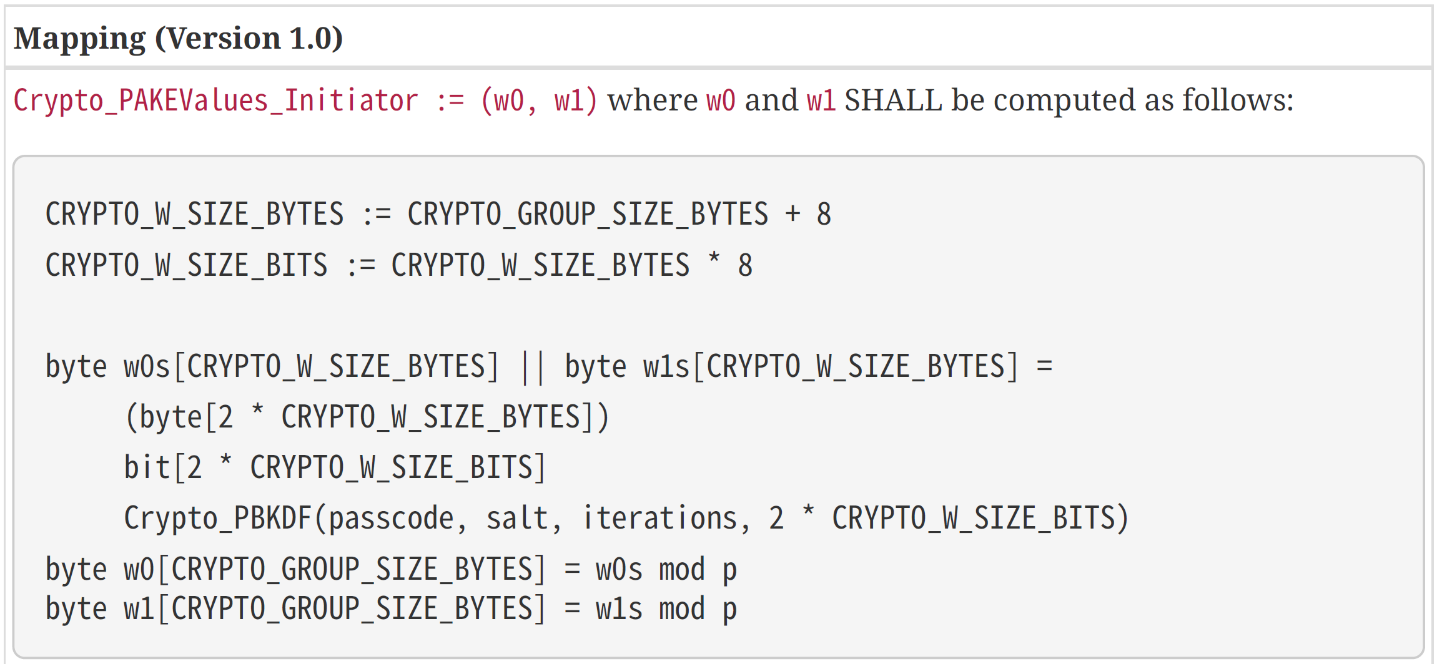The width and height of the screenshot is (1437, 664).
Task: Click the plus sign in first code line
Action: [793, 215]
